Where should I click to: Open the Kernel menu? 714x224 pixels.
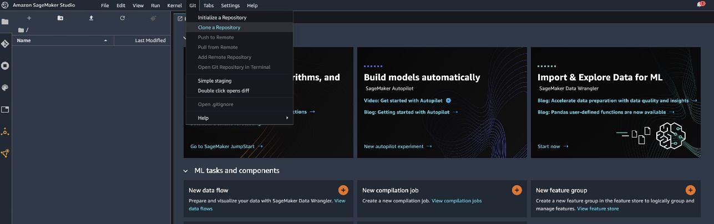175,5
